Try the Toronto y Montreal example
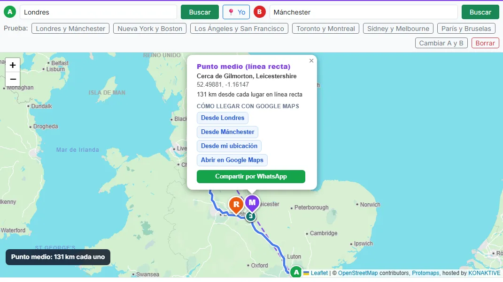The width and height of the screenshot is (503, 282). click(x=325, y=29)
